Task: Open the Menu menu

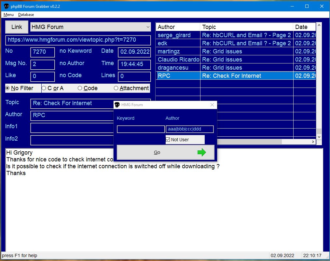Action: 8,15
